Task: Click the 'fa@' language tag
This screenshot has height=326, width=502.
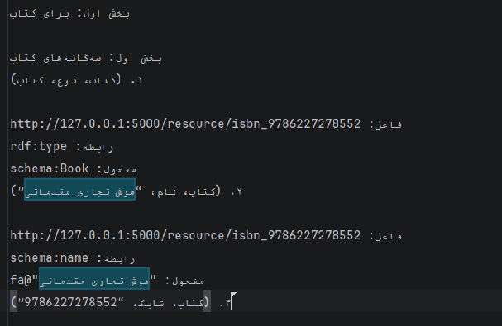Action: [21, 281]
